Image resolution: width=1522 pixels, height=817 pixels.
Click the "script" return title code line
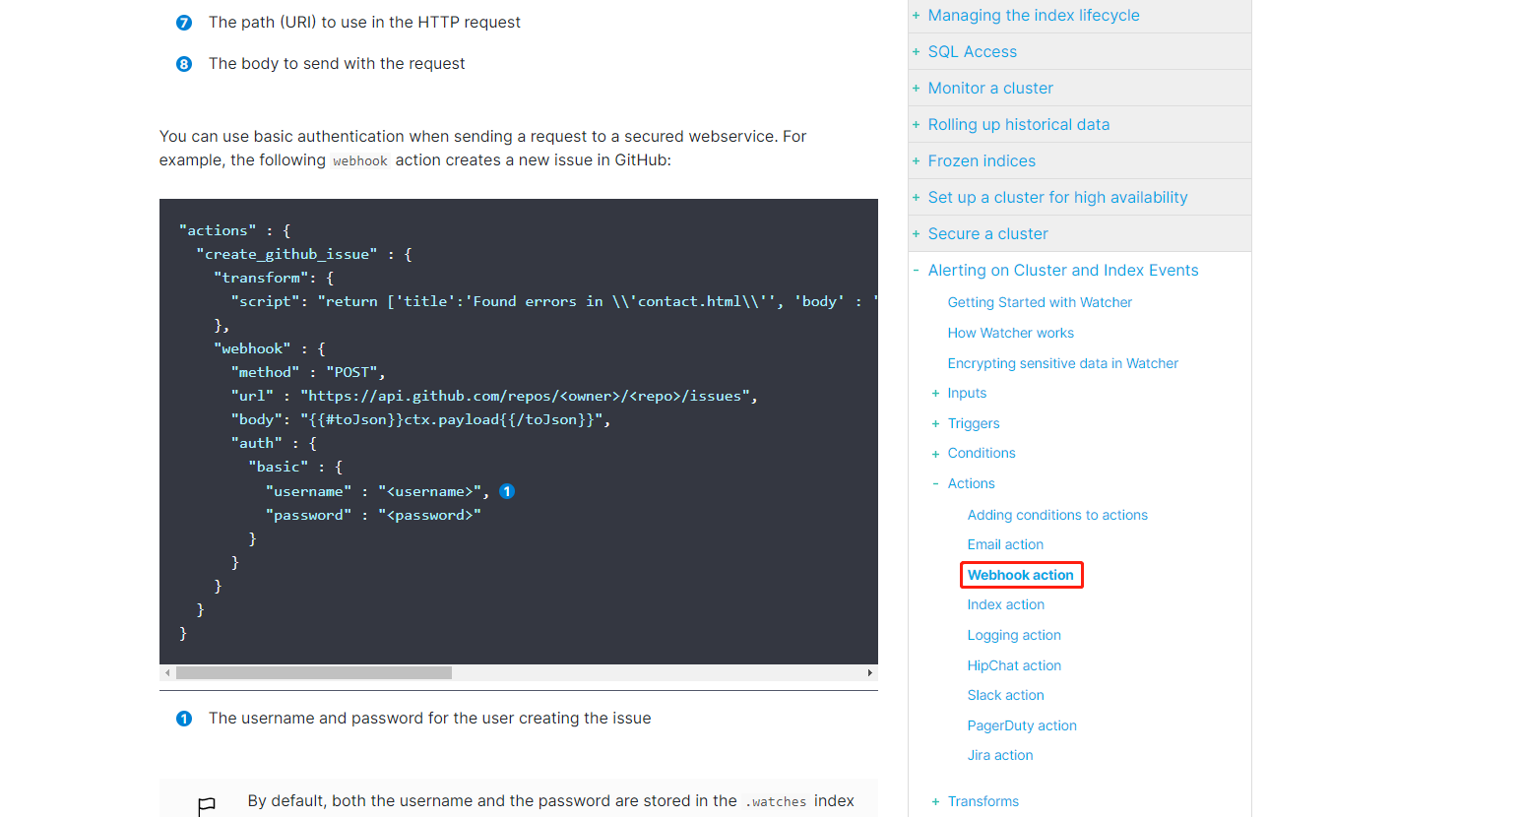tap(554, 302)
